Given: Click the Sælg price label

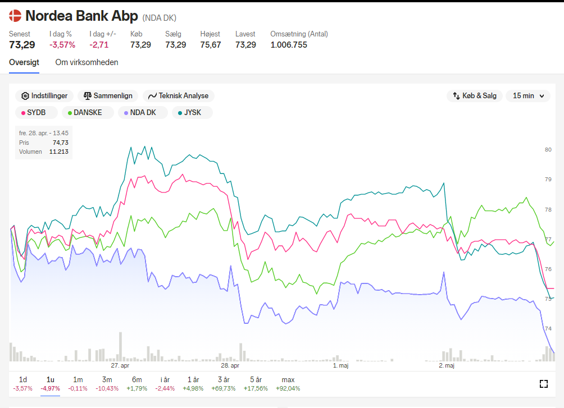Looking at the screenshot, I should [174, 34].
